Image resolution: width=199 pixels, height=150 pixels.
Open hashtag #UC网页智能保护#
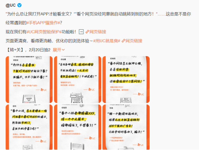point(44,32)
